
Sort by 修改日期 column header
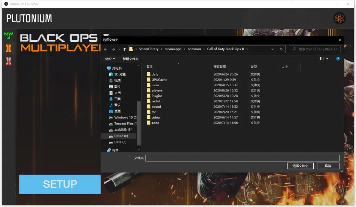coord(220,67)
